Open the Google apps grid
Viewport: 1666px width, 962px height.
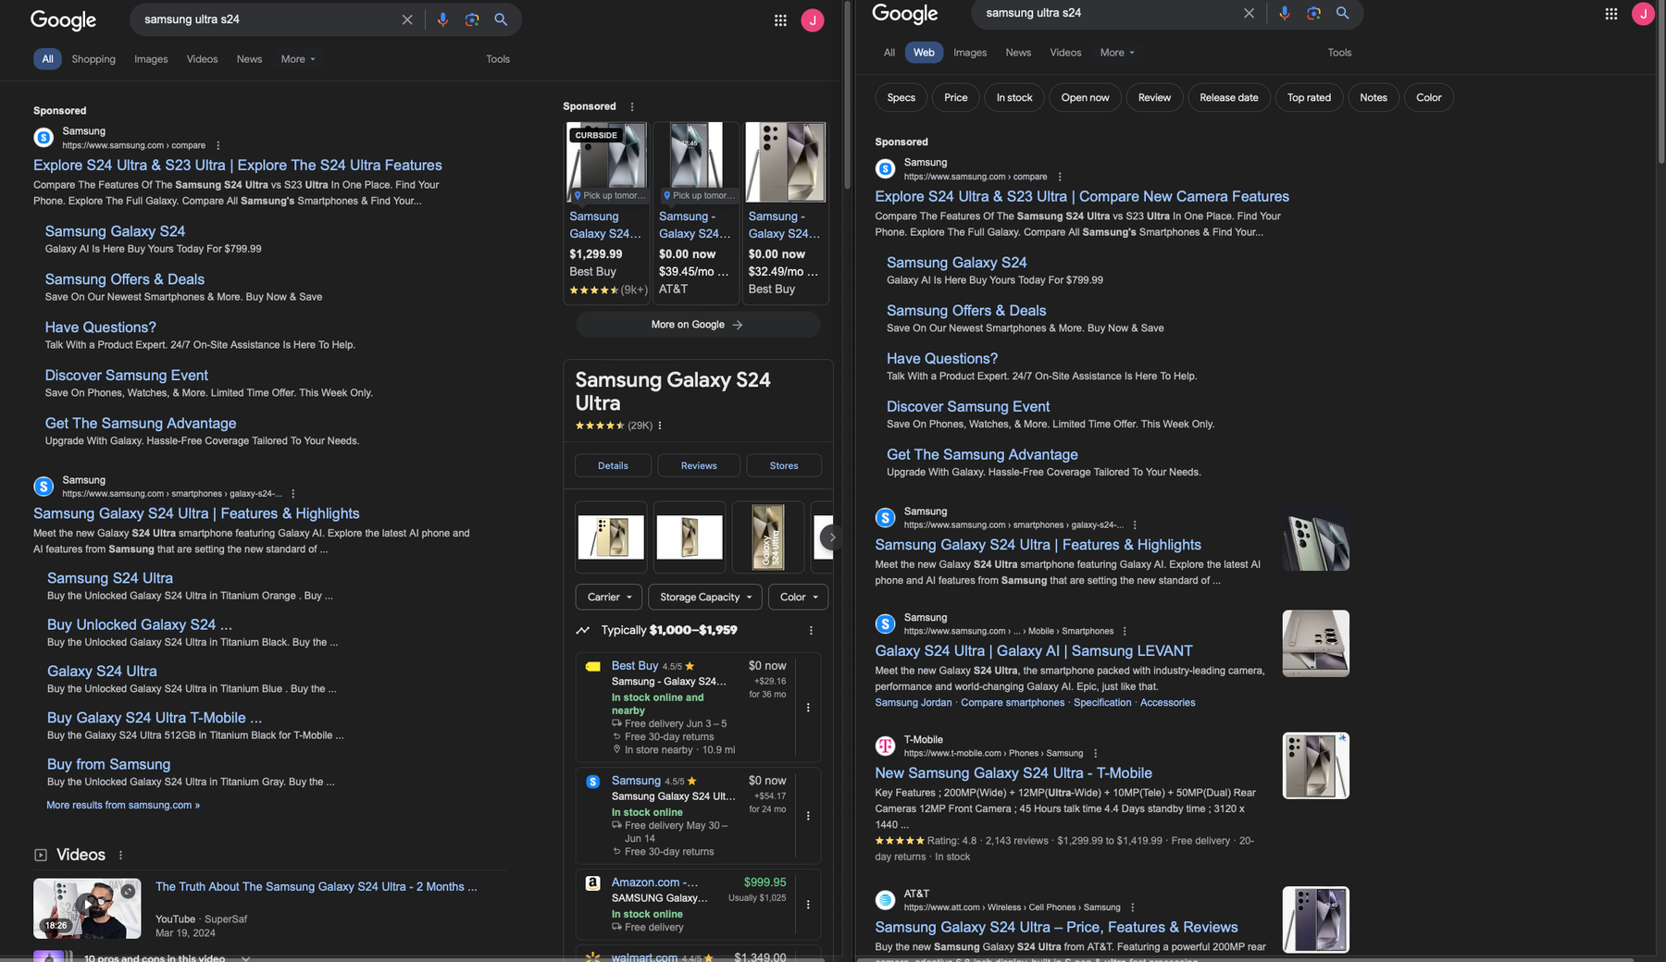point(780,19)
